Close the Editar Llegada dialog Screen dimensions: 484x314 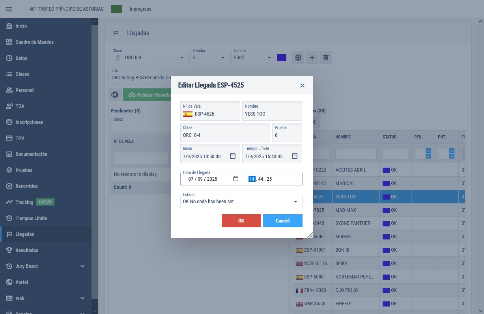point(302,86)
